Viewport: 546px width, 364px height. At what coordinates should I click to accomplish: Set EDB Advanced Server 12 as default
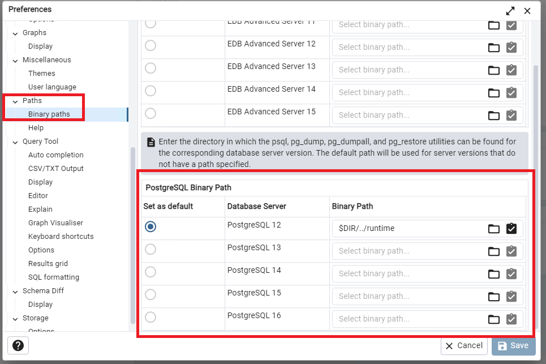pos(151,46)
